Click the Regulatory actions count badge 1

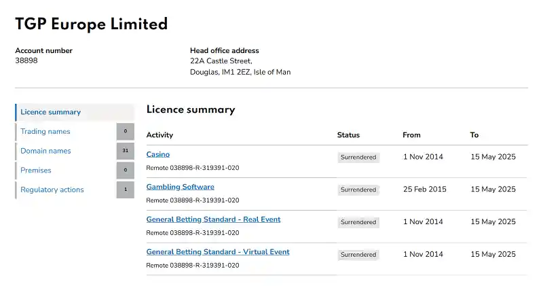pyautogui.click(x=126, y=190)
